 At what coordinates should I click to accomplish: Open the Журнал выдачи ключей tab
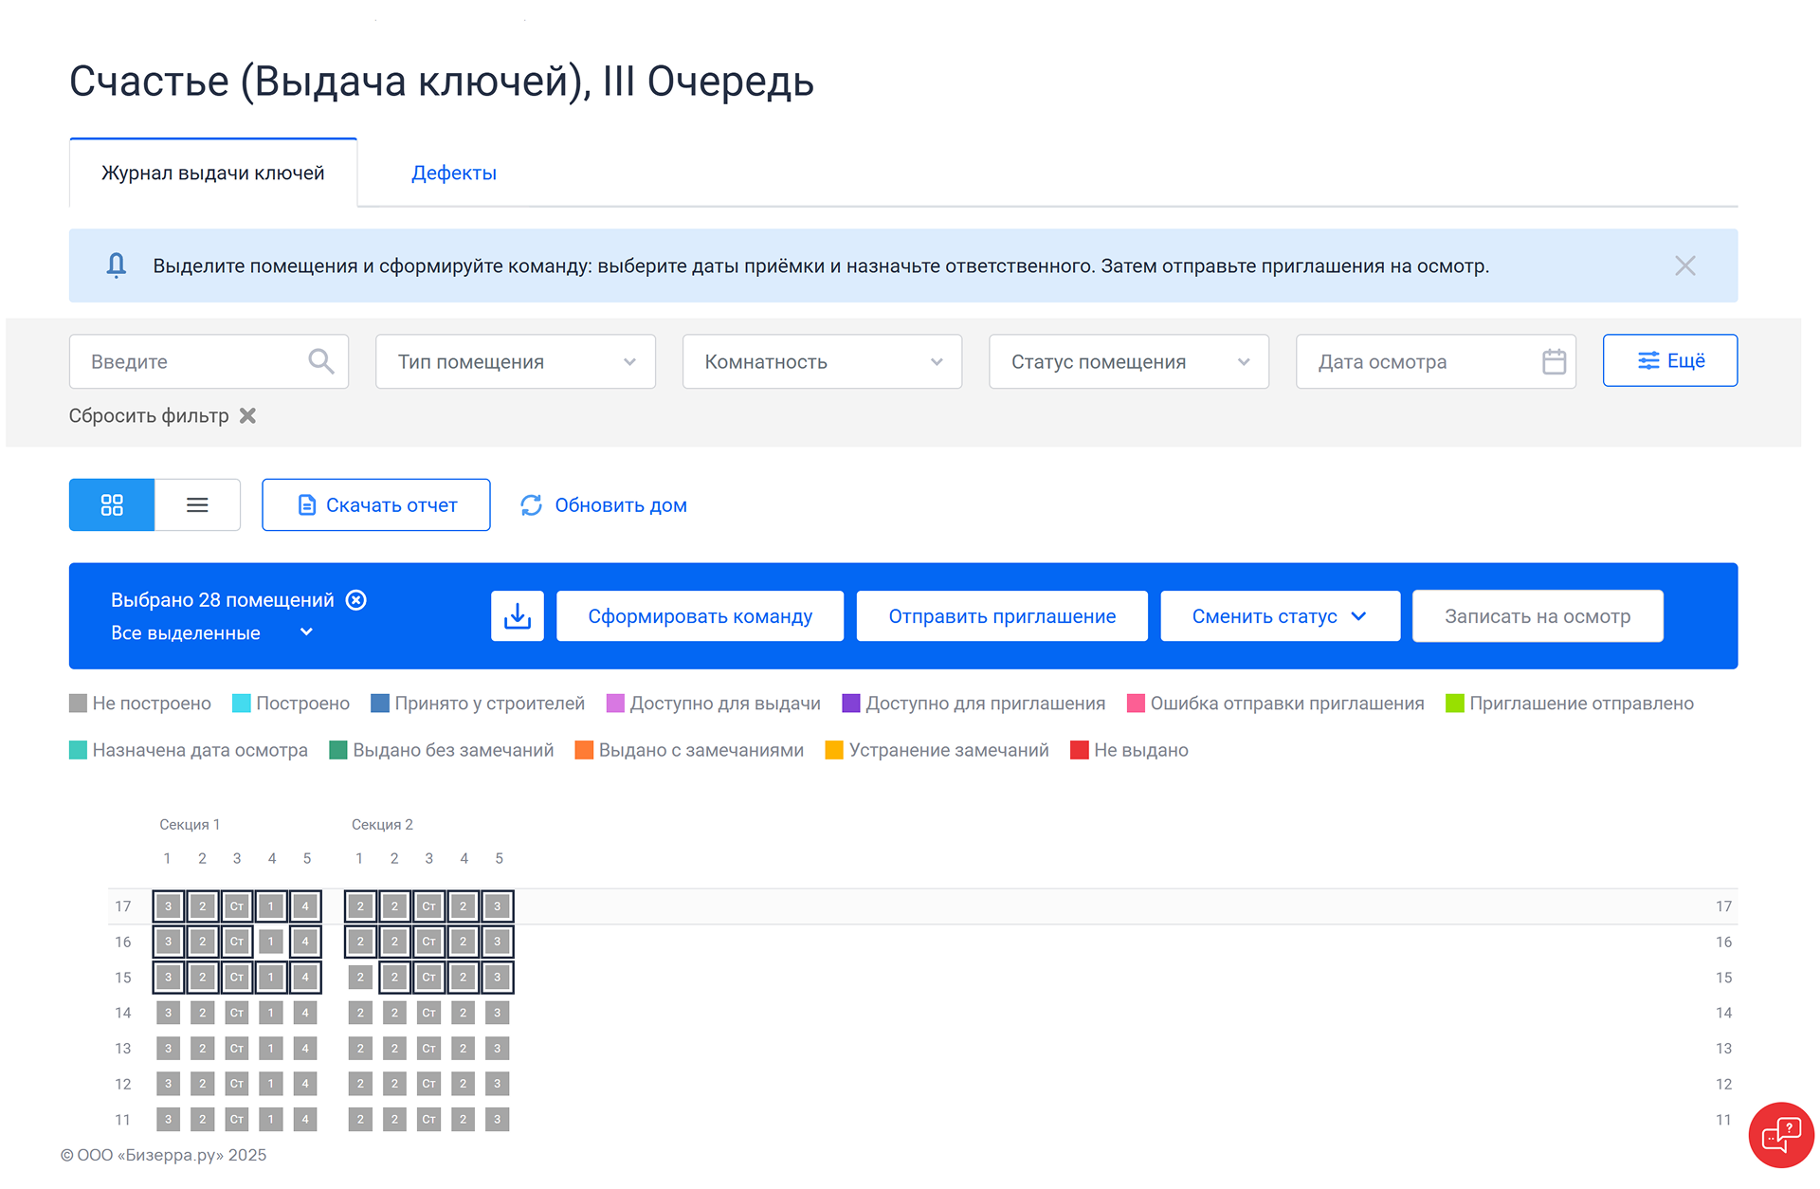213,173
